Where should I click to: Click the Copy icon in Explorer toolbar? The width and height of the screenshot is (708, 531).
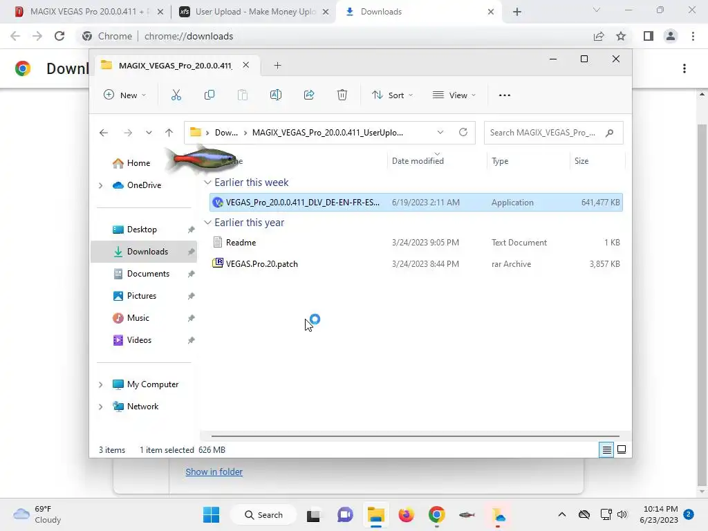pyautogui.click(x=209, y=95)
